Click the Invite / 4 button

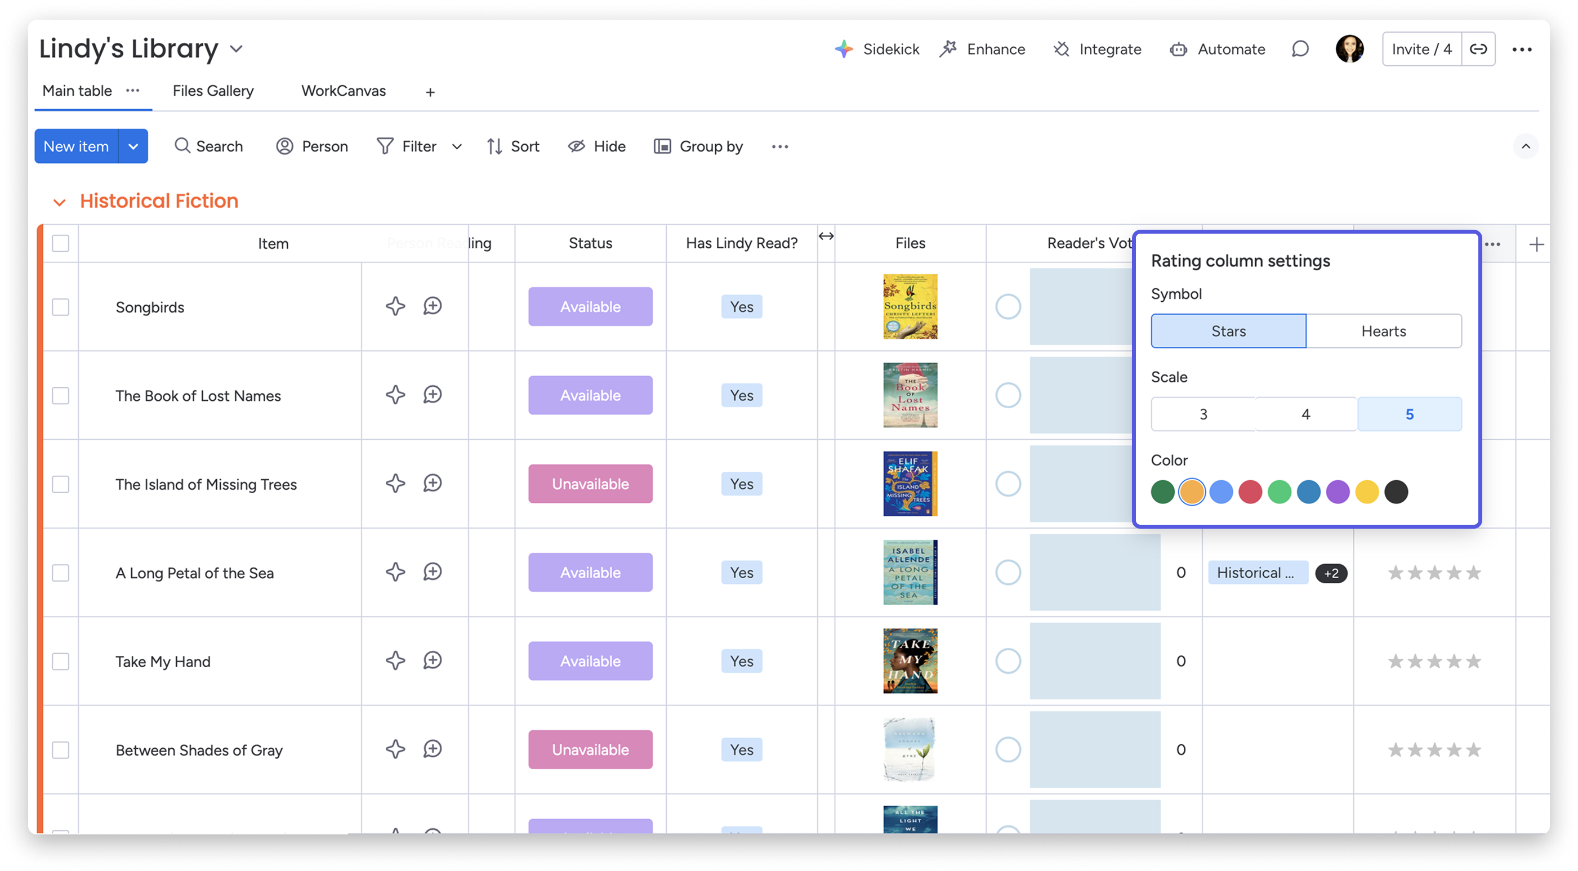pyautogui.click(x=1421, y=49)
